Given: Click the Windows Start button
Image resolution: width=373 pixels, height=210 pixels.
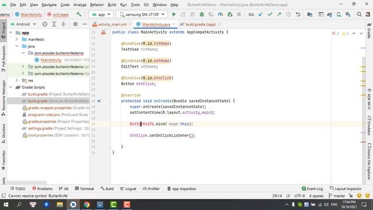Looking at the screenshot, I should tap(6, 205).
